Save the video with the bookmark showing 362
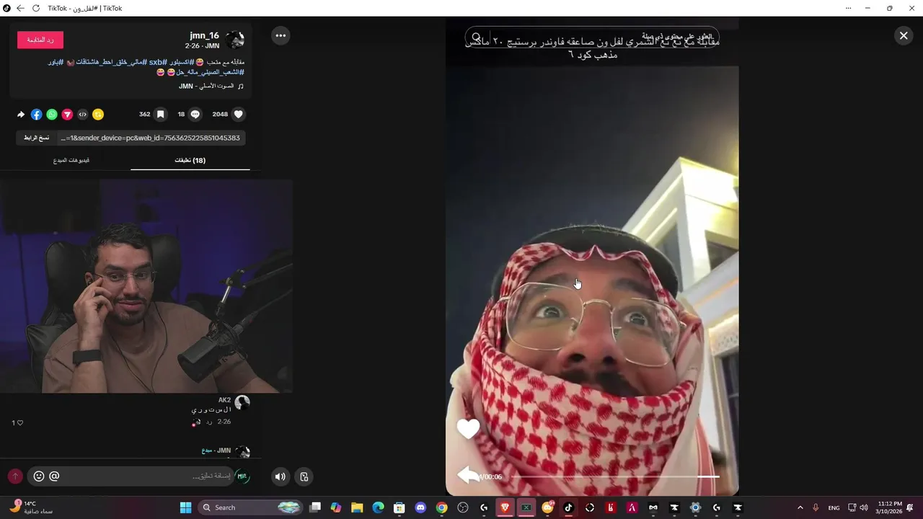 click(x=161, y=114)
